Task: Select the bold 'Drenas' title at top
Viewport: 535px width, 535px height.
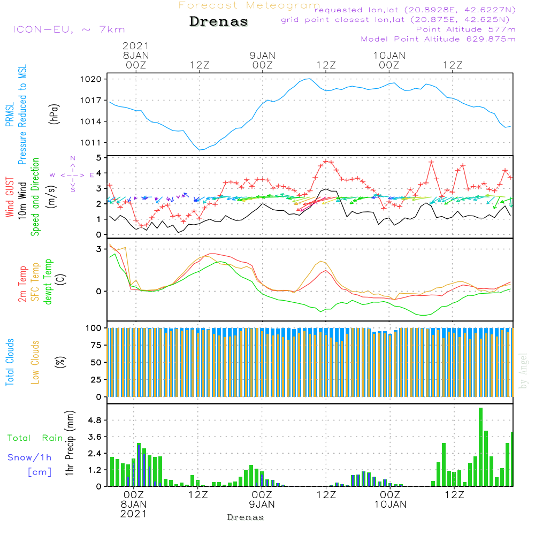Action: click(218, 21)
